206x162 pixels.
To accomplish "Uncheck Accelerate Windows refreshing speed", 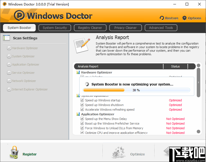I will click(82, 109).
